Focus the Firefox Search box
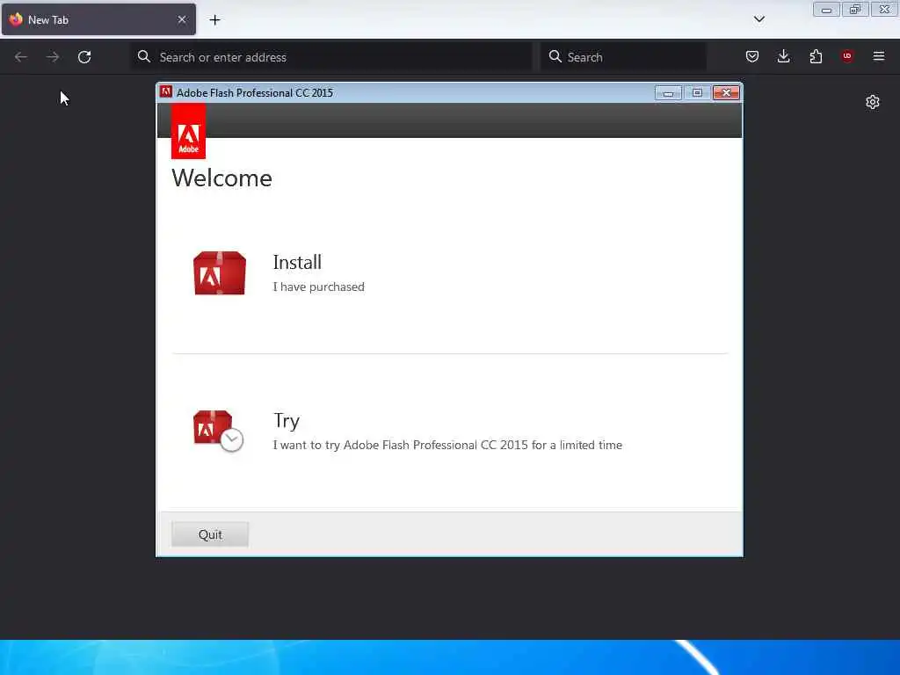Screen dimensions: 900x675 tap(623, 57)
